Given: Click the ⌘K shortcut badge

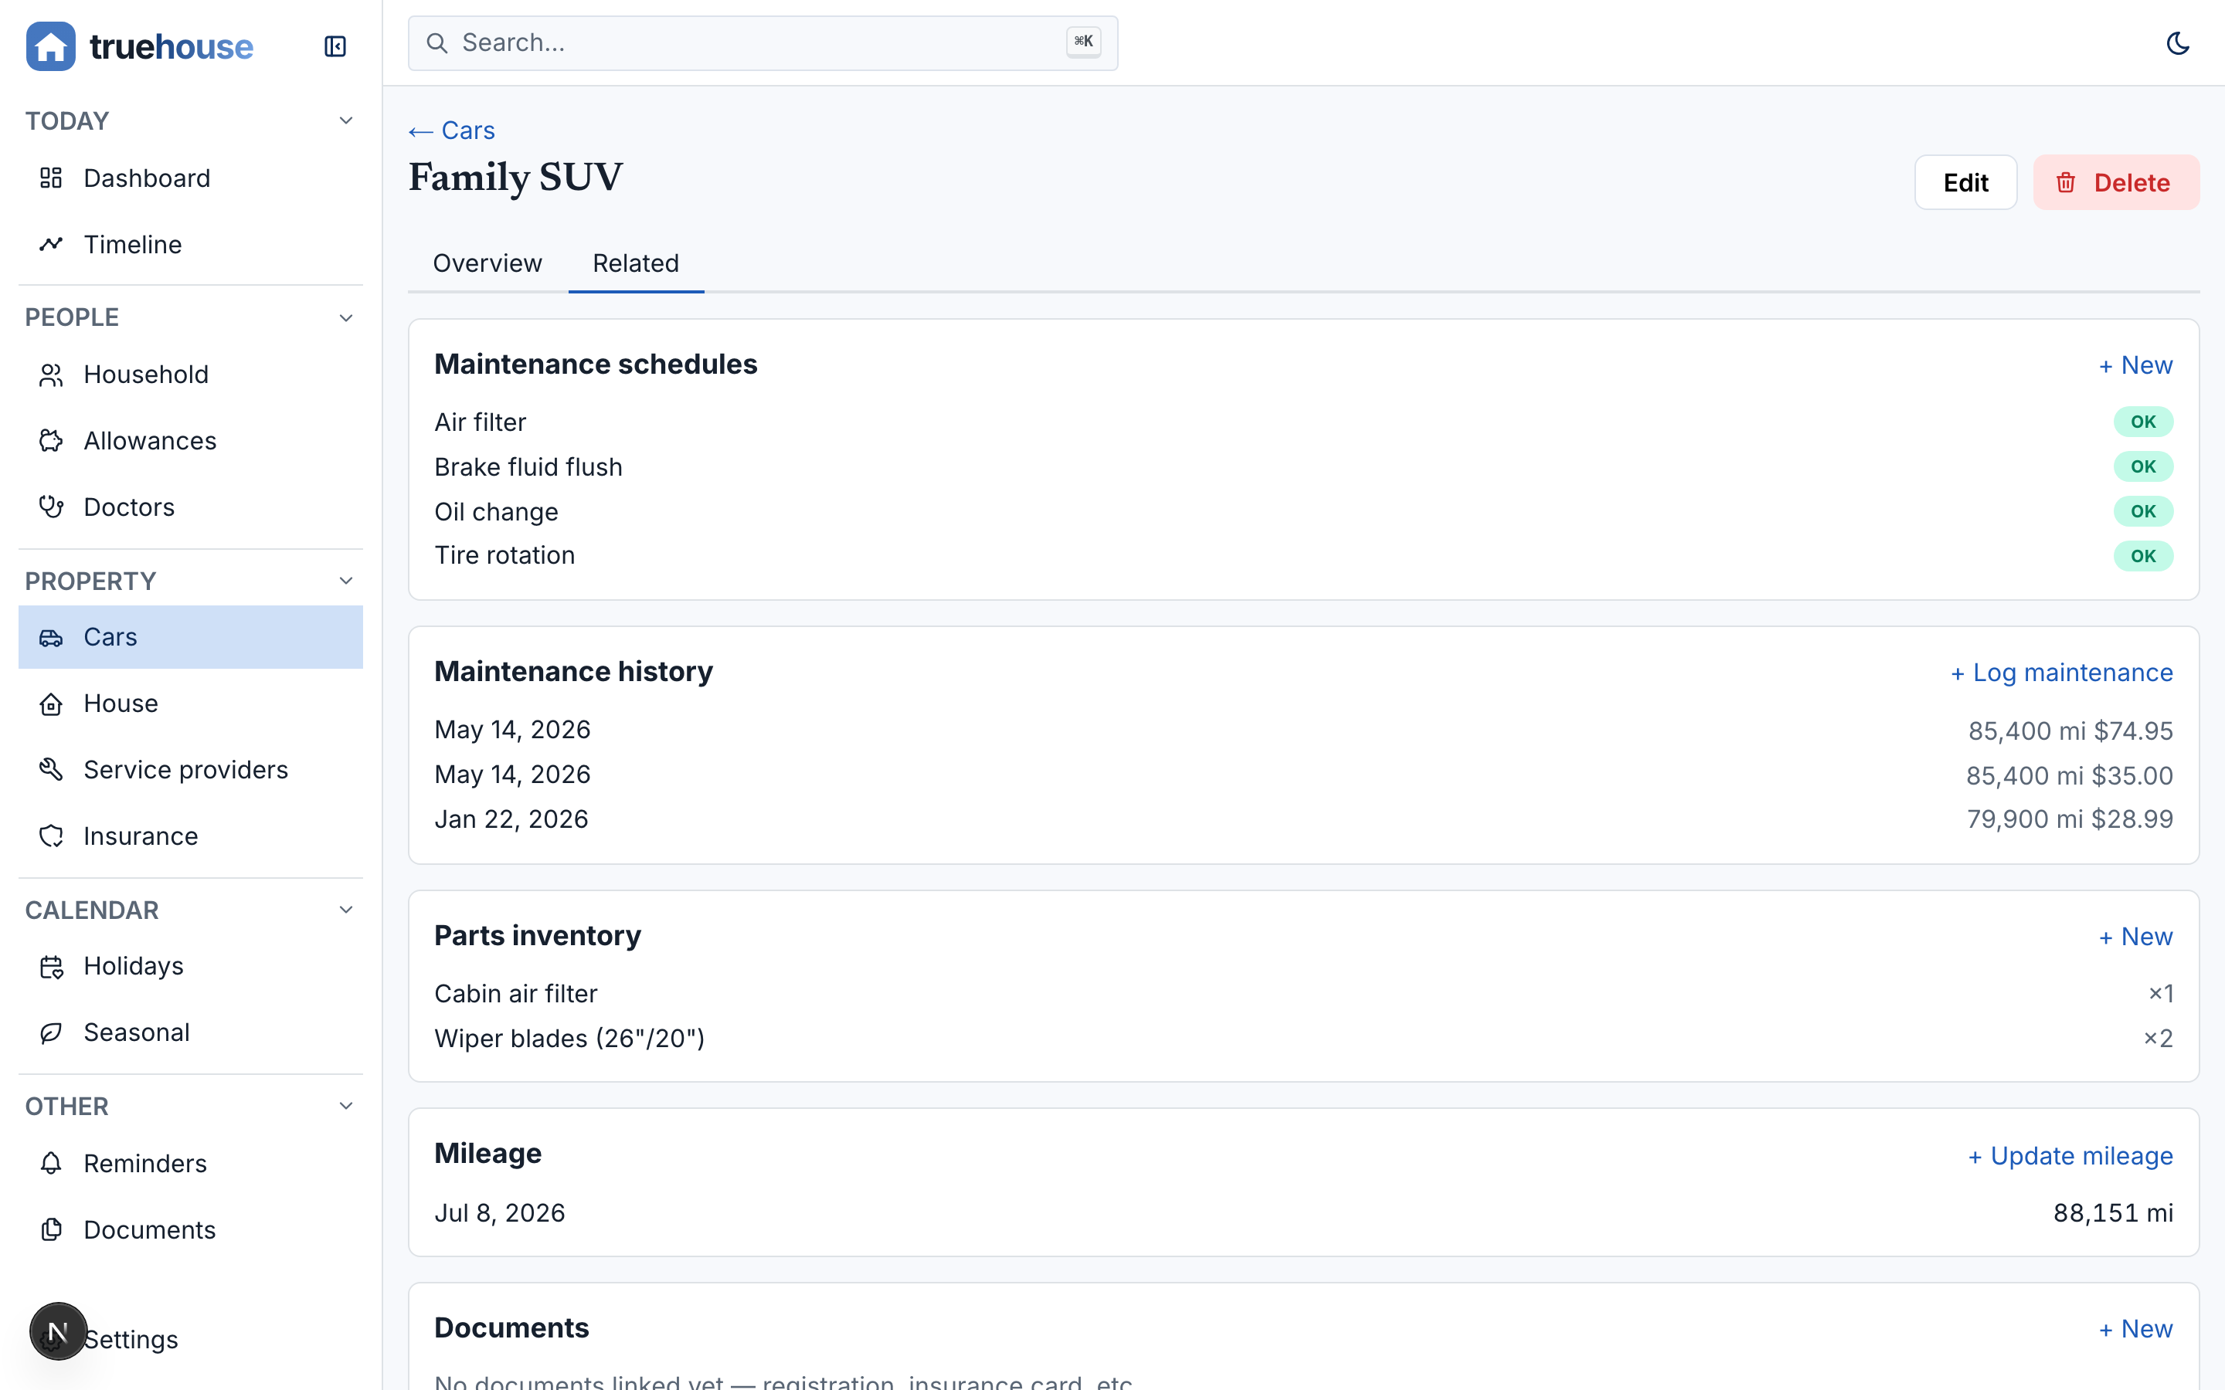Looking at the screenshot, I should 1083,42.
